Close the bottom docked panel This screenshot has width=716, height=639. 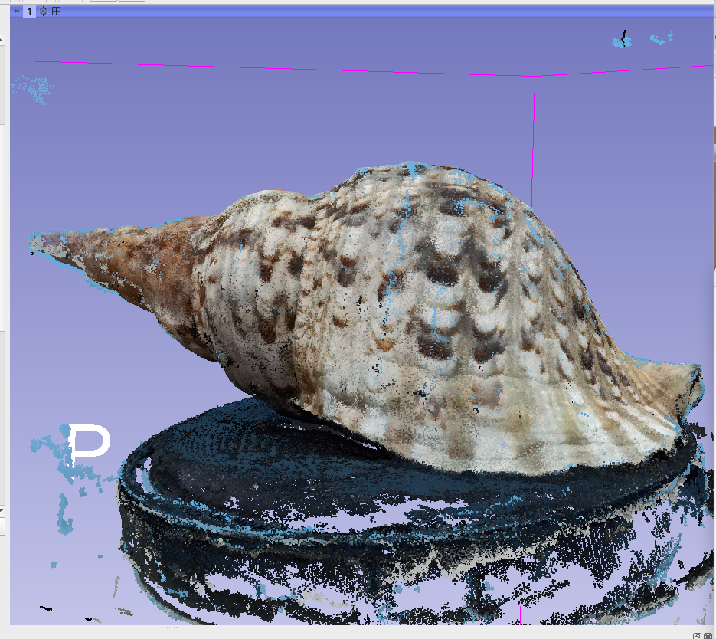tap(708, 636)
